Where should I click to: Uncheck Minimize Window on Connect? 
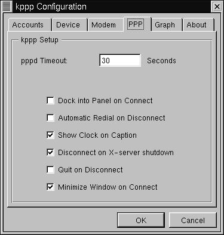50,187
